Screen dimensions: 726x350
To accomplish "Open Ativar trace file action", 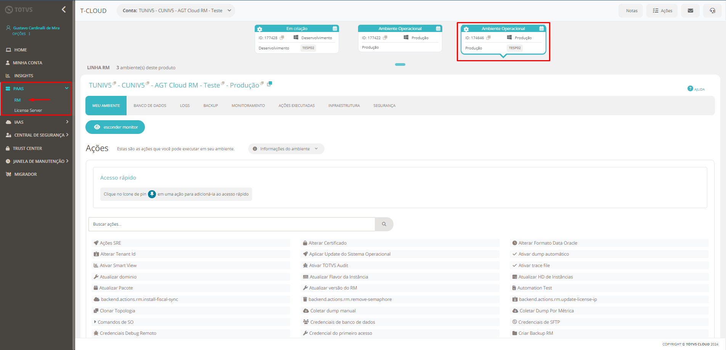I will (x=609, y=266).
